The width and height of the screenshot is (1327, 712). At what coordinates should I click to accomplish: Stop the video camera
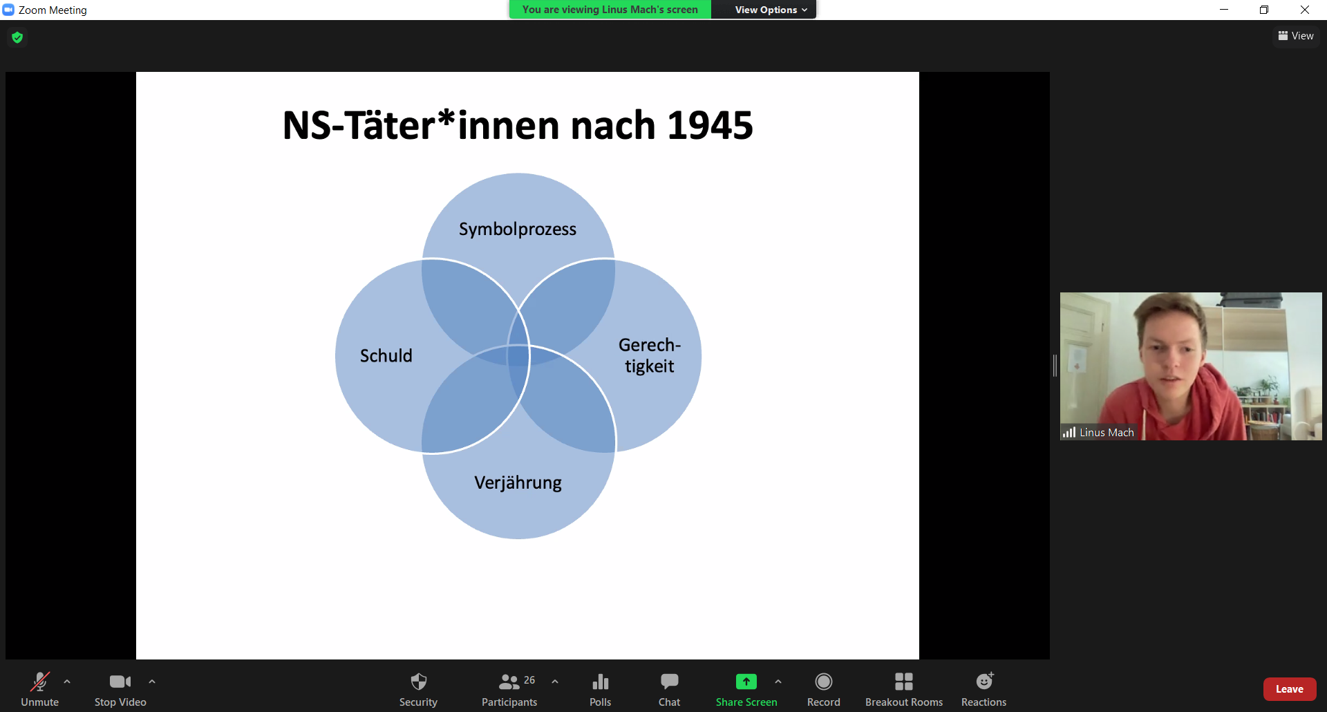(x=120, y=688)
